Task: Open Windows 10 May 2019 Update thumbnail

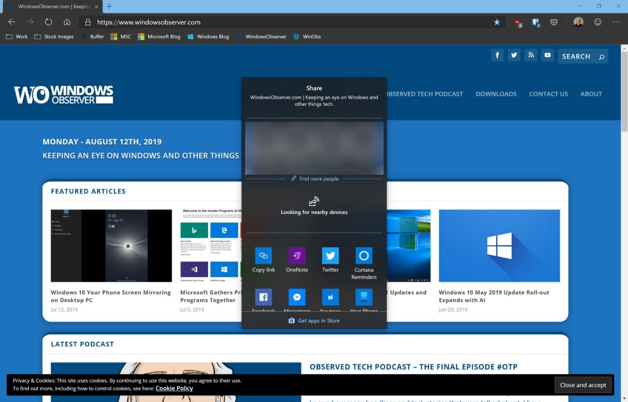Action: coord(499,246)
